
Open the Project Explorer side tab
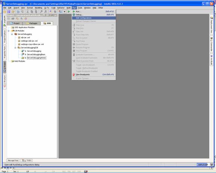(x=4, y=36)
